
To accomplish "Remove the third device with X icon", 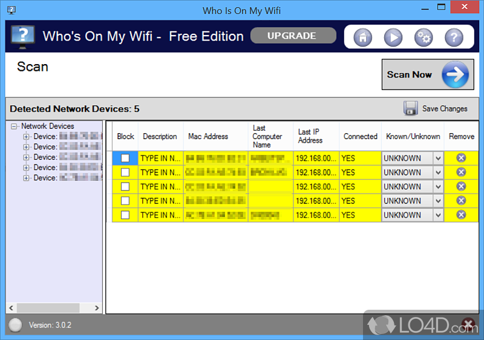I will 461,186.
